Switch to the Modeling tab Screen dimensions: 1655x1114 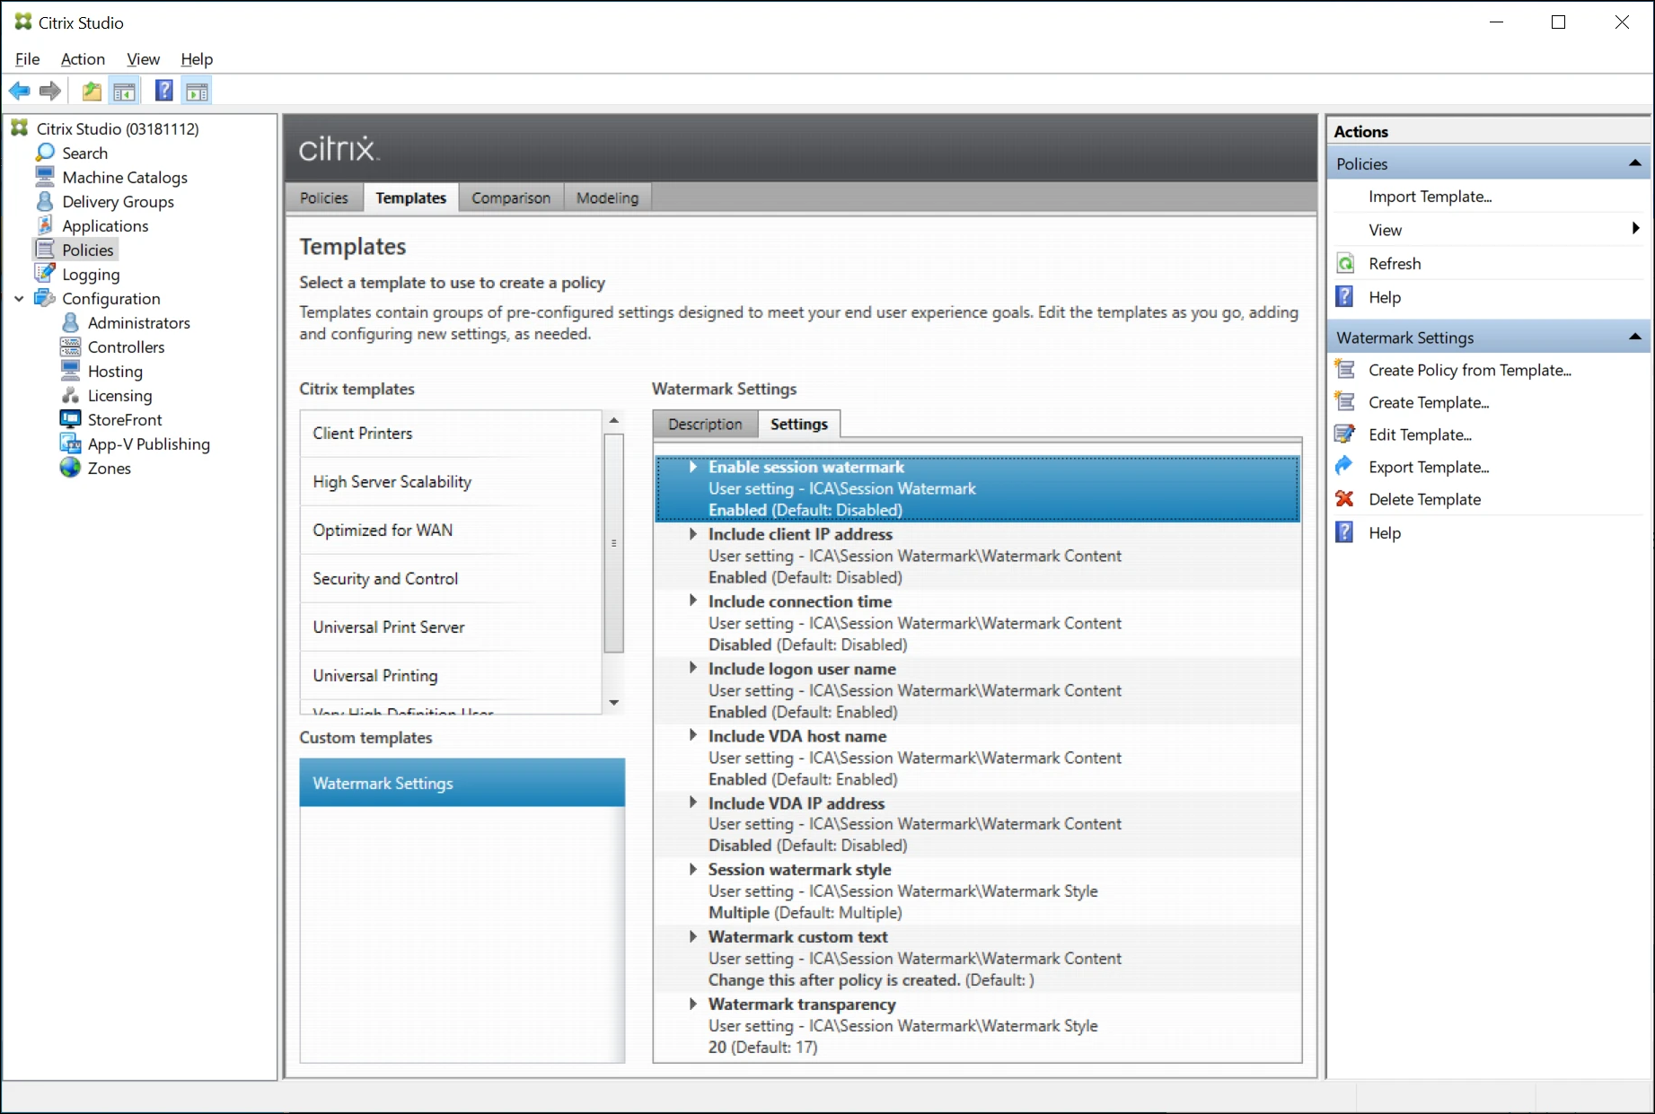(x=608, y=197)
